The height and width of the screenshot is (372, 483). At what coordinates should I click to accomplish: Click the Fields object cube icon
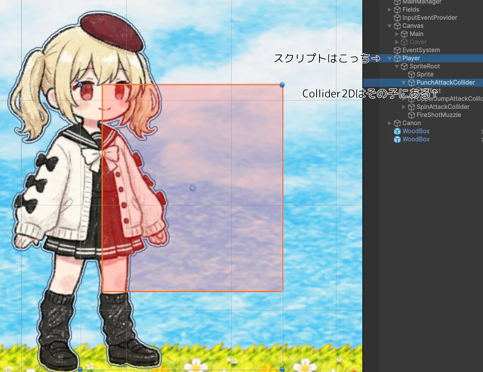[397, 10]
